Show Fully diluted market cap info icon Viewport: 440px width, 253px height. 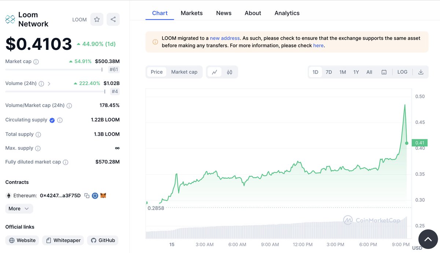[x=65, y=162]
